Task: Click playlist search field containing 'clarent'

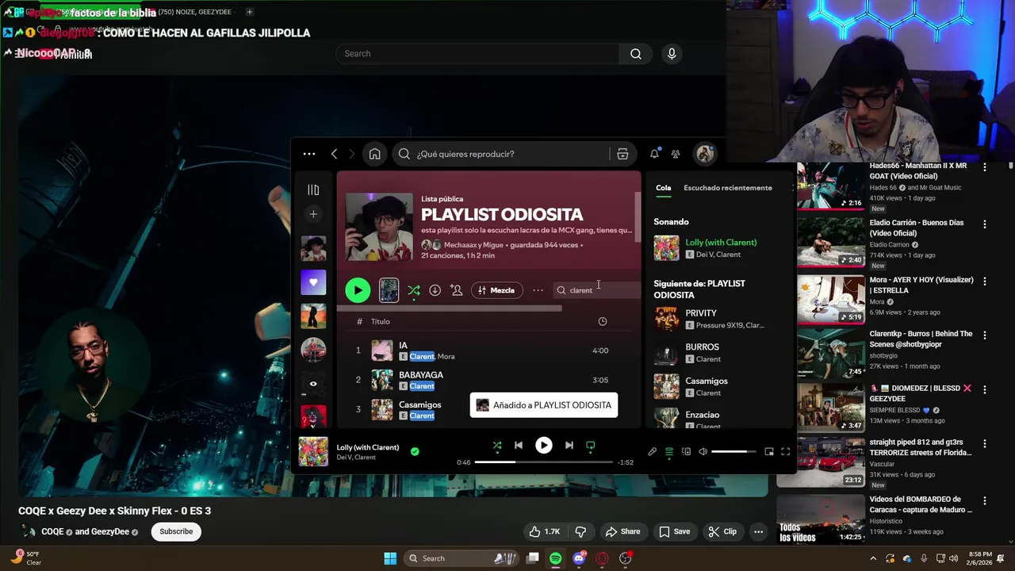Action: coord(596,290)
